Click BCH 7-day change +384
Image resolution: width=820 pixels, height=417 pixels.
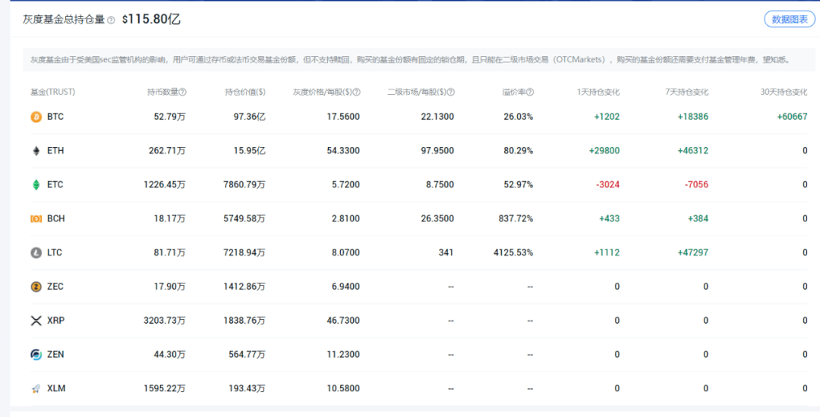(x=699, y=218)
